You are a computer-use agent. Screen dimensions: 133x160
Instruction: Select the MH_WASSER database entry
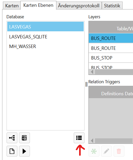tap(46, 46)
